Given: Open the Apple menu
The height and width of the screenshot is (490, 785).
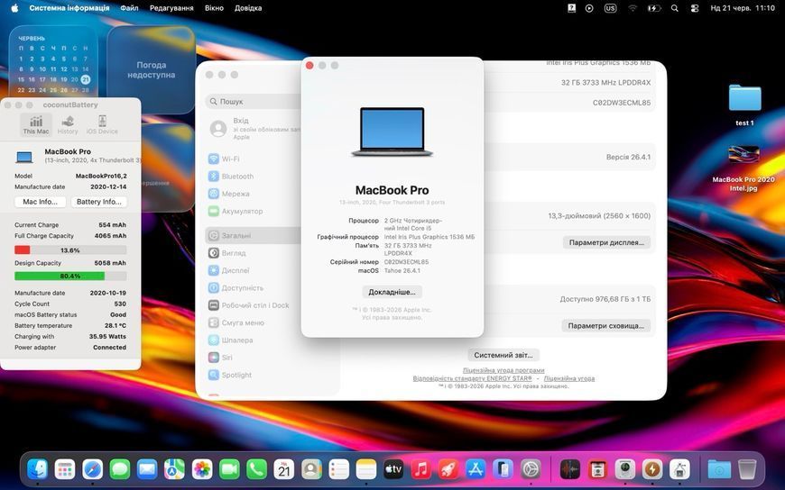Looking at the screenshot, I should [14, 8].
